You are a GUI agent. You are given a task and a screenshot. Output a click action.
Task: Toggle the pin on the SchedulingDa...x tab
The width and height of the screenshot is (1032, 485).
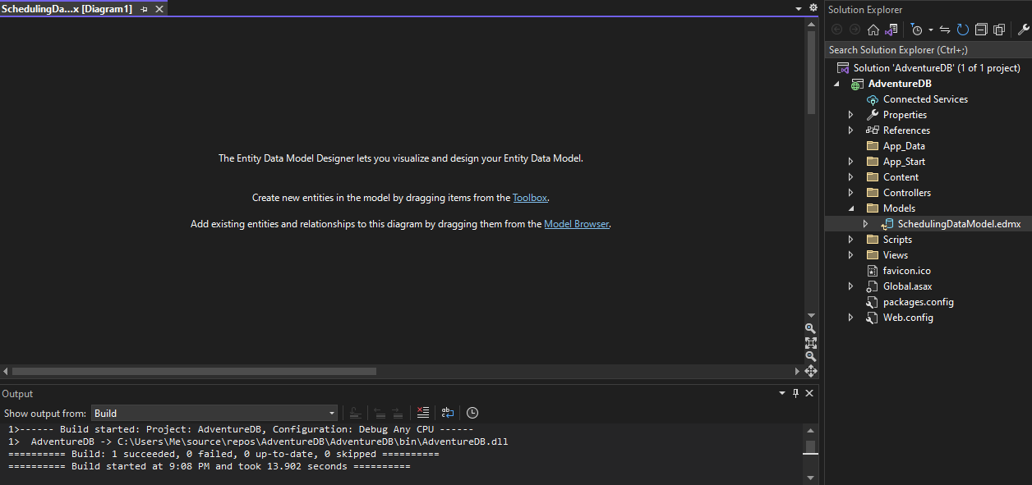pyautogui.click(x=143, y=7)
